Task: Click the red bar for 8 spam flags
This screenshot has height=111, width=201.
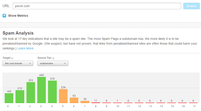Action: pos(96,103)
